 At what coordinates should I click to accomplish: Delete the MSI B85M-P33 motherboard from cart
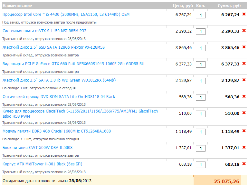(244, 31)
